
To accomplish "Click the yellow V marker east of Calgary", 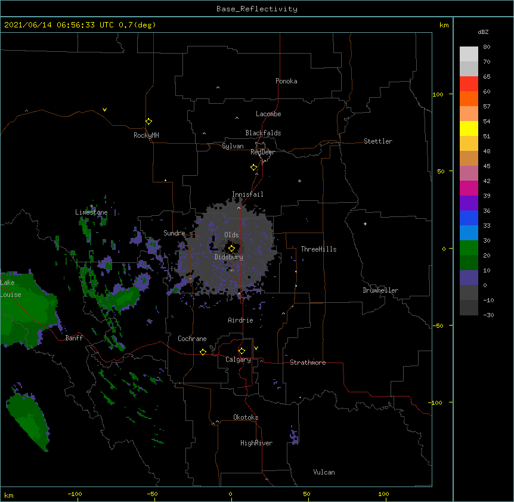I will 256,348.
